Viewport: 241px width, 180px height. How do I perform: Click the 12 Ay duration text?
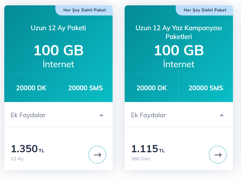(x=17, y=159)
